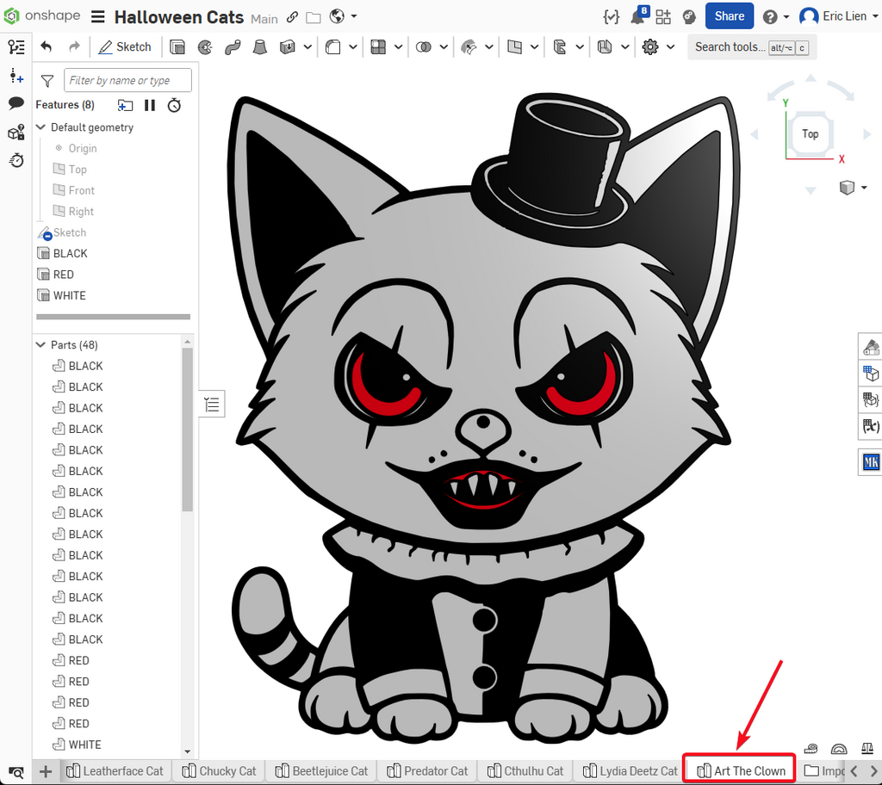Open the Plane tool dropdown
This screenshot has height=785, width=882.
[534, 46]
